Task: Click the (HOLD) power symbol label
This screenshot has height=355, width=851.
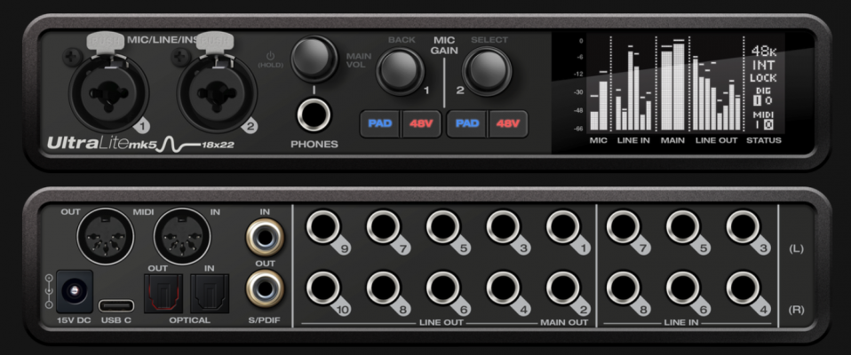Action: point(271,59)
